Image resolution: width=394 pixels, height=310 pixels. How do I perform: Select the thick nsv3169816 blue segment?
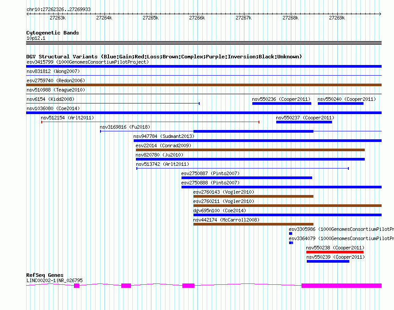pyautogui.click(x=253, y=131)
